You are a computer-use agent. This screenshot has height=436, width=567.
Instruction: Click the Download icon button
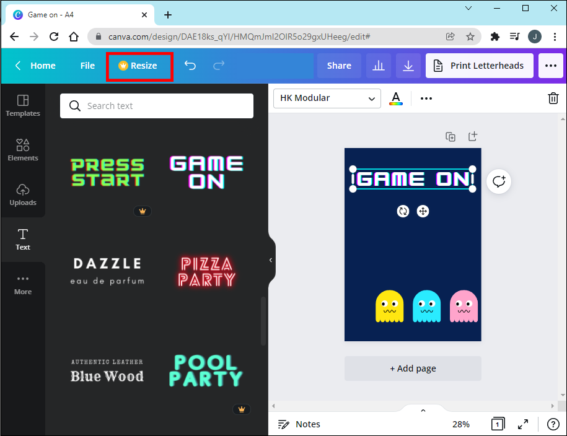pos(408,66)
